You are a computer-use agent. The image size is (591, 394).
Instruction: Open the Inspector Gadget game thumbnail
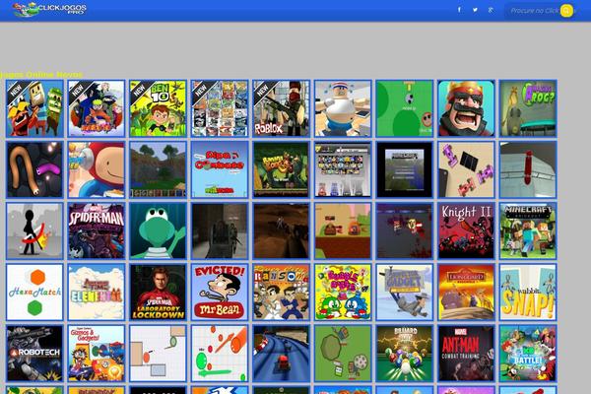(405, 293)
